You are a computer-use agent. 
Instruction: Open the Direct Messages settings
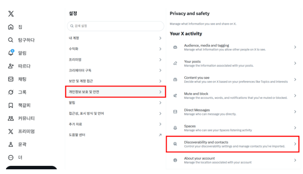(233, 112)
